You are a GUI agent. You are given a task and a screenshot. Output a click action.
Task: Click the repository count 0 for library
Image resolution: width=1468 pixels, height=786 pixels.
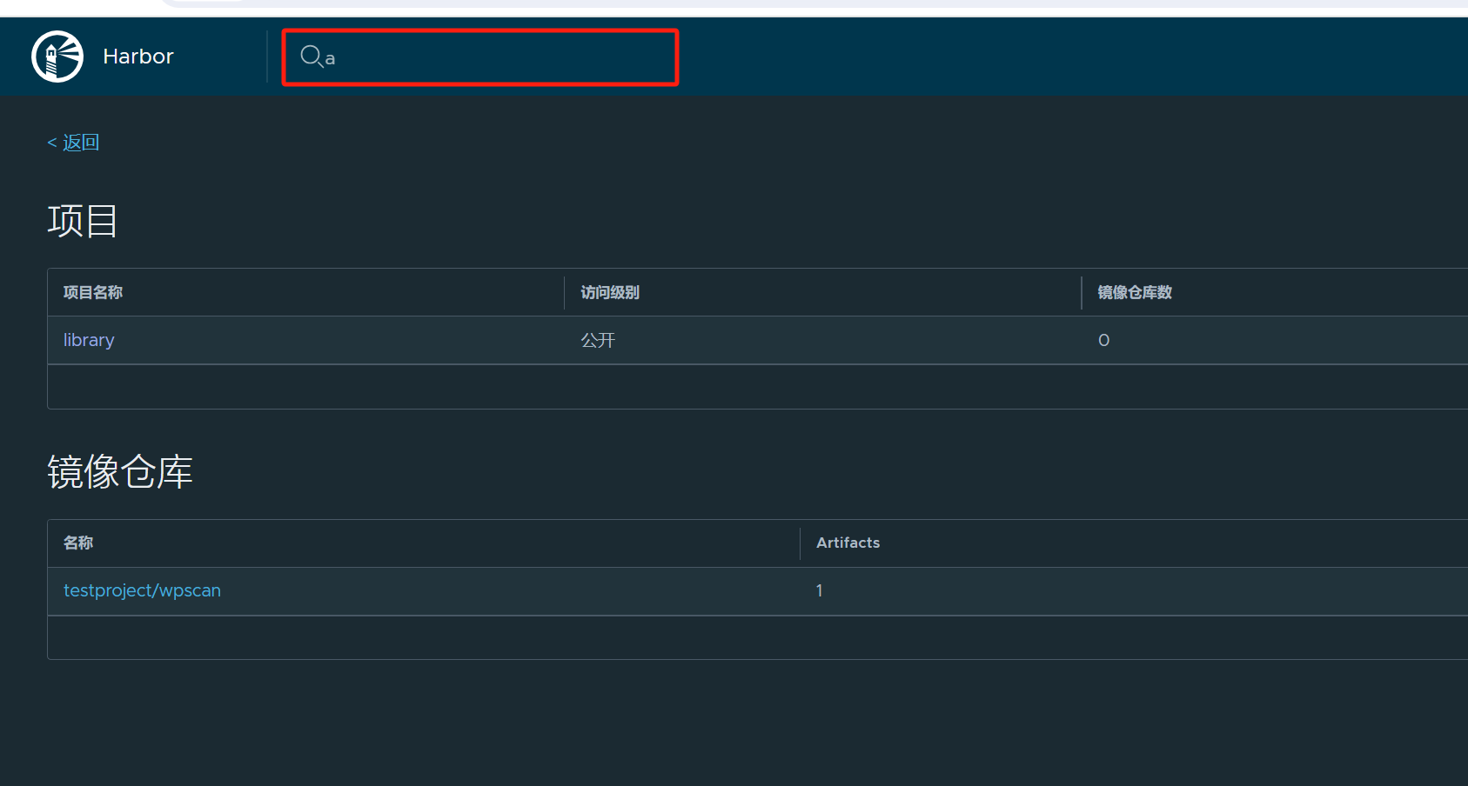pyautogui.click(x=1103, y=340)
